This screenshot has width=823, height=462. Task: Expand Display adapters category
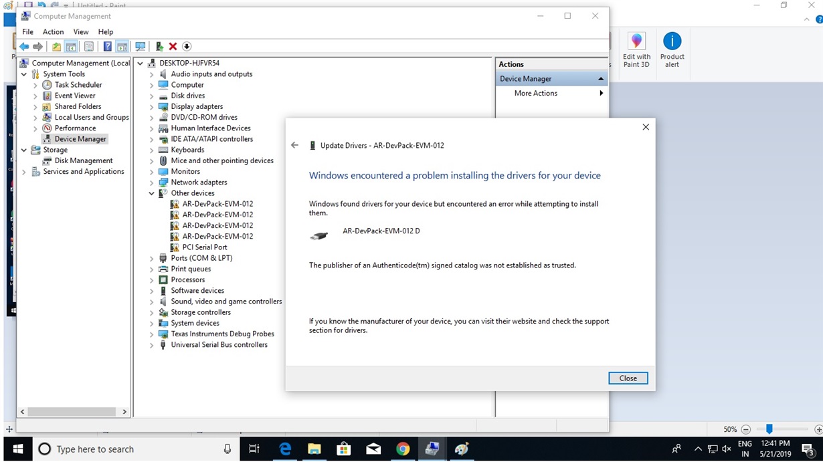click(151, 107)
